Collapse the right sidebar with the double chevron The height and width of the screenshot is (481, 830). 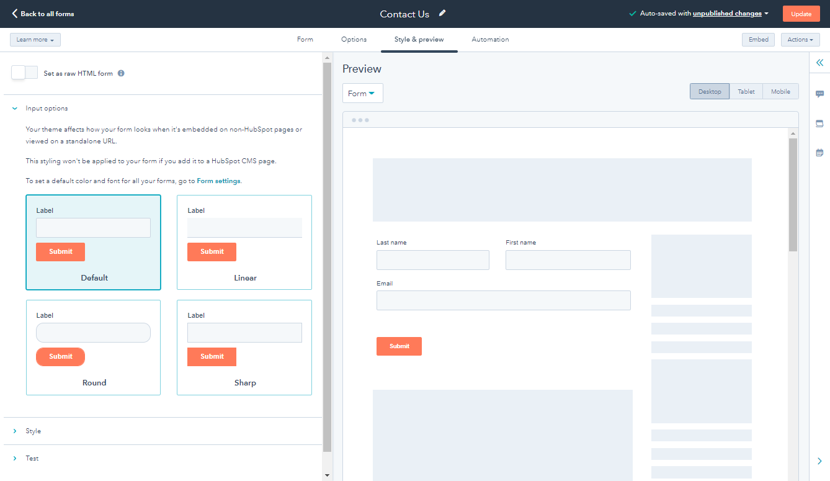coord(819,62)
